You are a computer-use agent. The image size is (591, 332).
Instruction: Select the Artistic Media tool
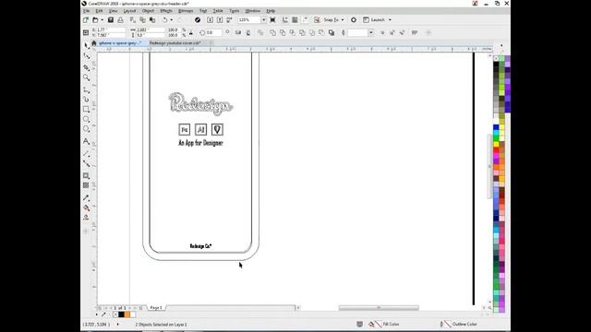pos(86,100)
